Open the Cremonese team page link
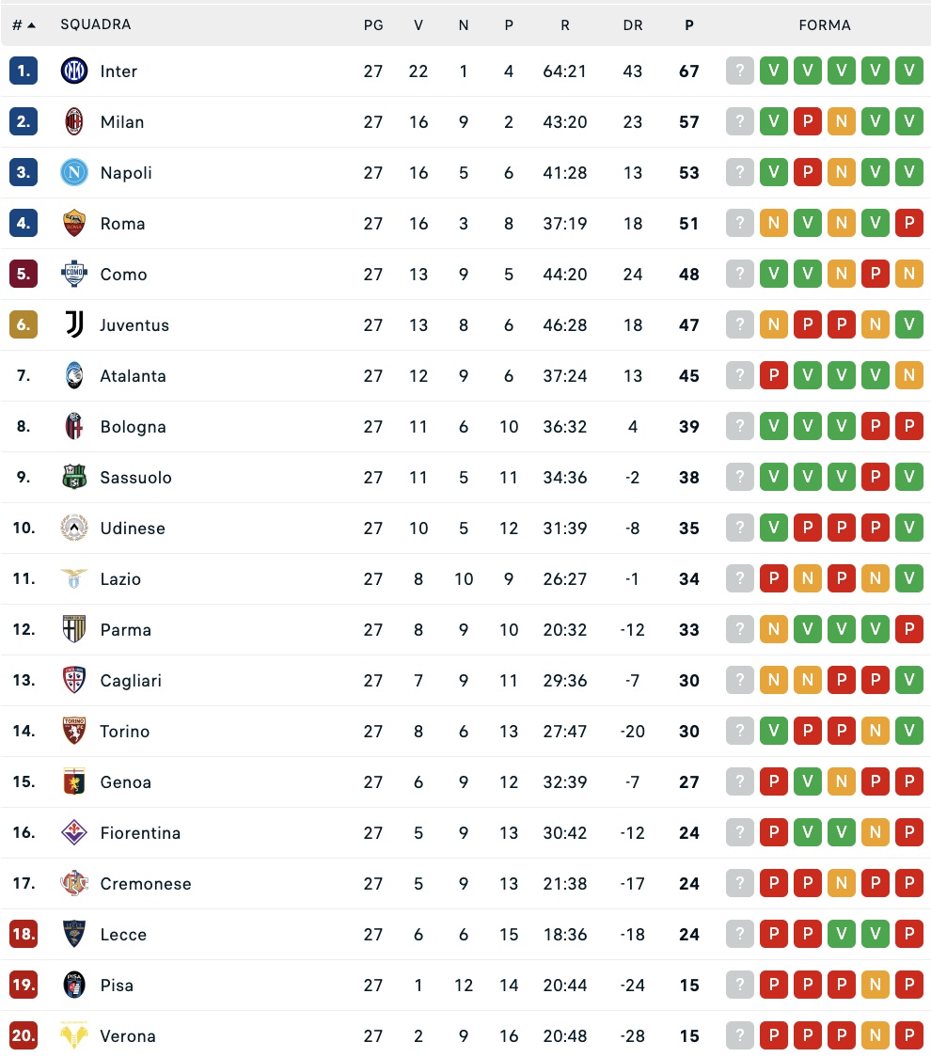This screenshot has width=931, height=1057. [145, 884]
